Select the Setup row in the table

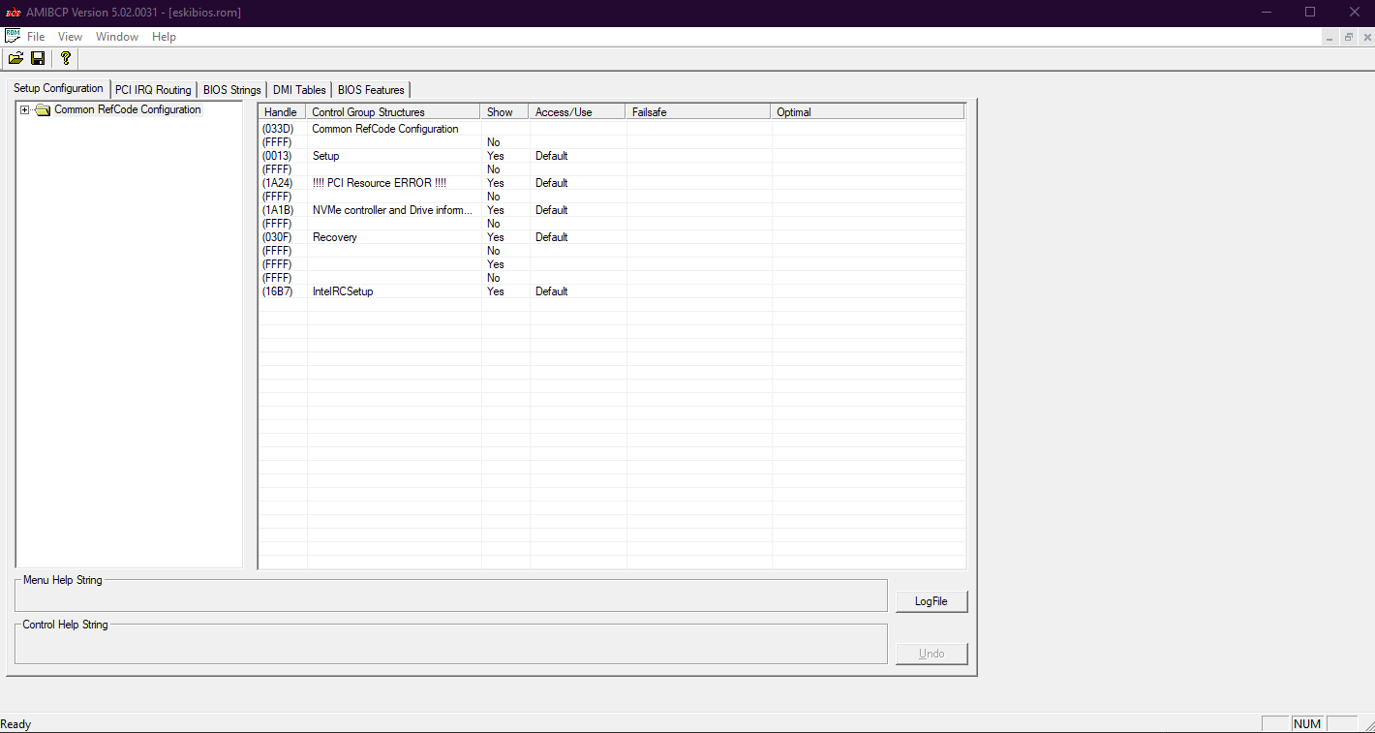(612, 156)
